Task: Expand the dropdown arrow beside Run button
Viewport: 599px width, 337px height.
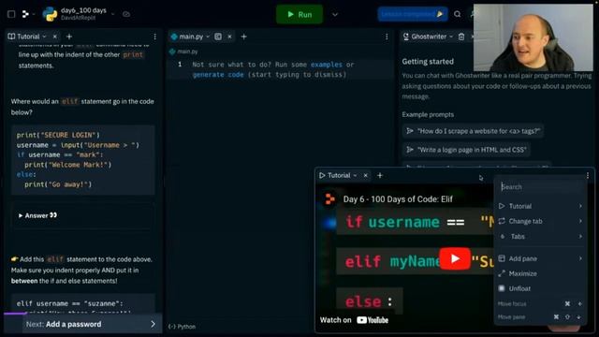Action: [x=335, y=15]
